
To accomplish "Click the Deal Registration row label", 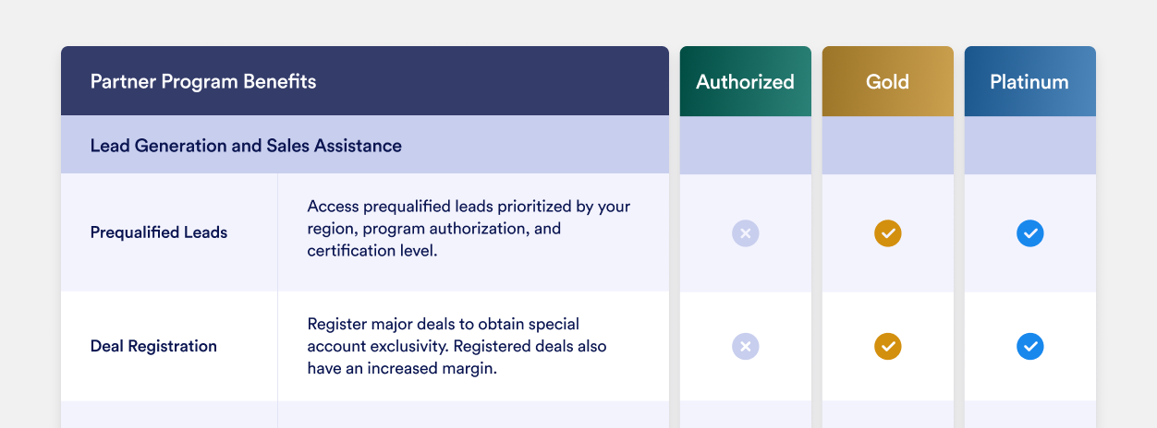I will click(153, 346).
